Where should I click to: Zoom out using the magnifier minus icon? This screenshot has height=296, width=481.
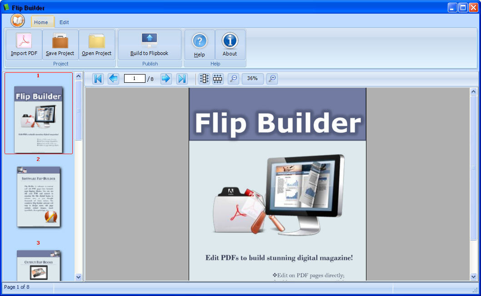coord(233,78)
